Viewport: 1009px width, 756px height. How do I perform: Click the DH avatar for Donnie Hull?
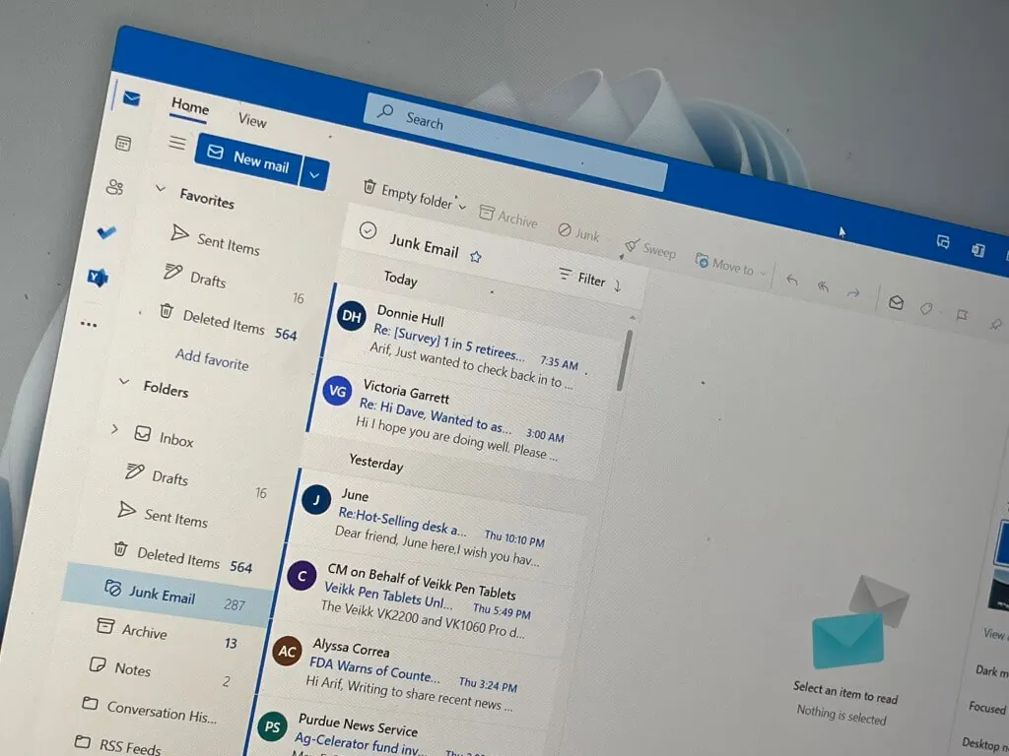tap(352, 316)
